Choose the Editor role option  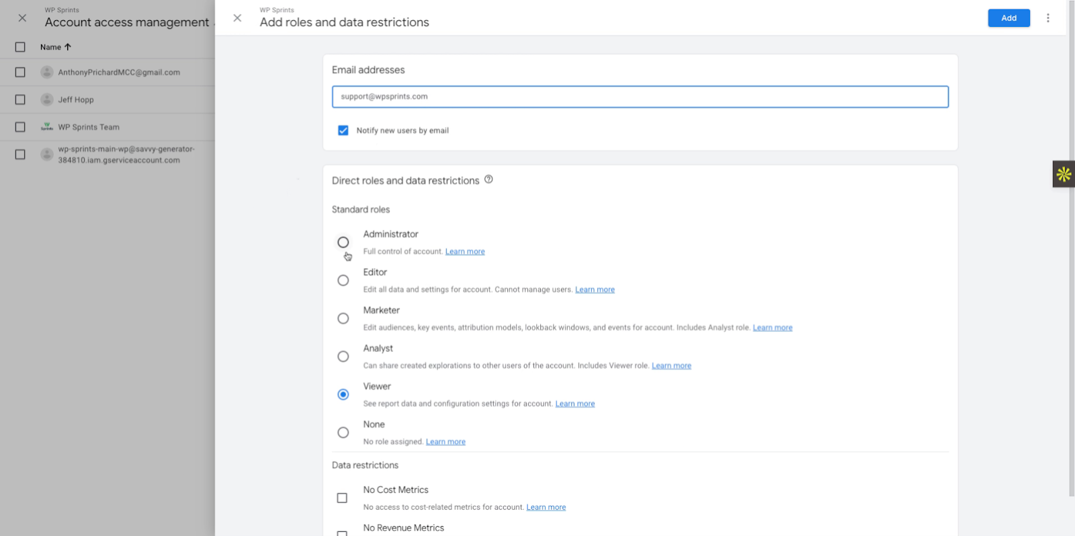(343, 280)
